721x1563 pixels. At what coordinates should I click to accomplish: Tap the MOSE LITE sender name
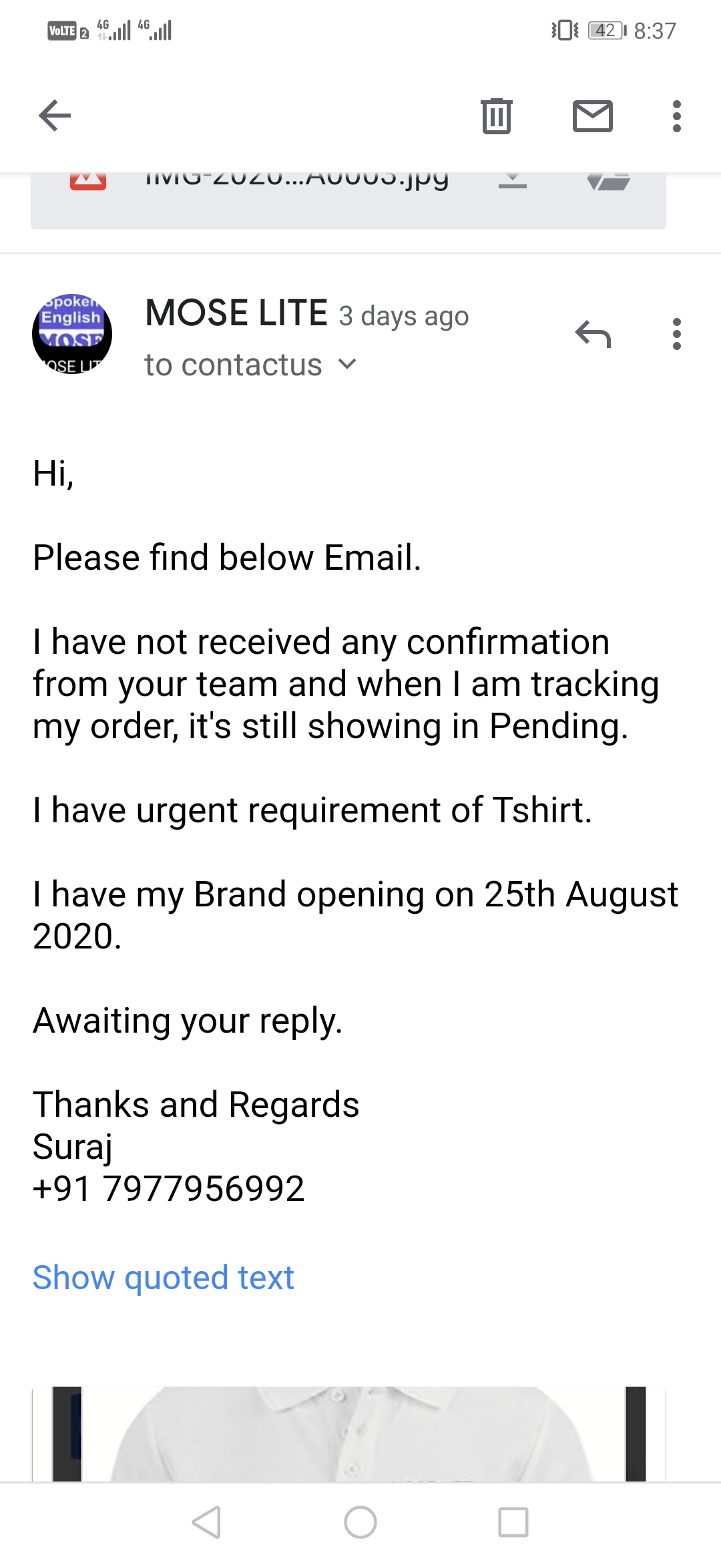pyautogui.click(x=237, y=313)
